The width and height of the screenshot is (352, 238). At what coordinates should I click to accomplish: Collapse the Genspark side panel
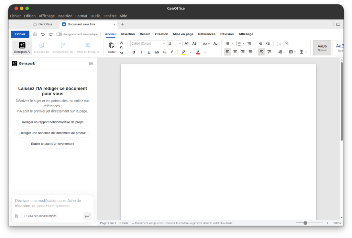91,63
